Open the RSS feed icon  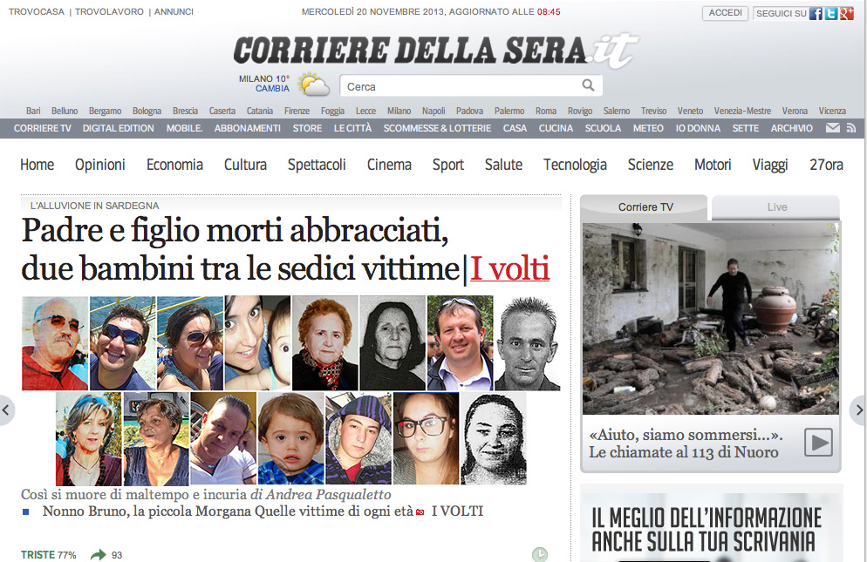pyautogui.click(x=851, y=127)
